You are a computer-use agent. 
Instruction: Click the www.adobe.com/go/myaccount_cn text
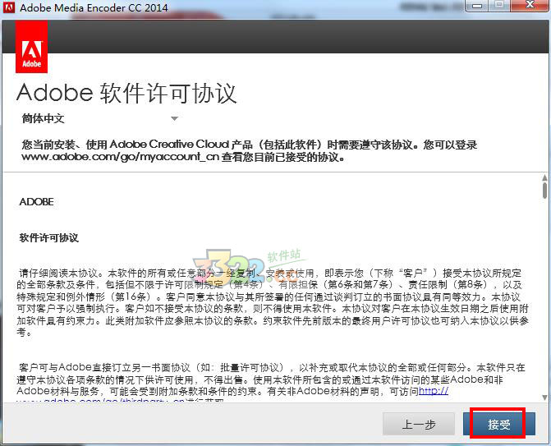click(120, 156)
